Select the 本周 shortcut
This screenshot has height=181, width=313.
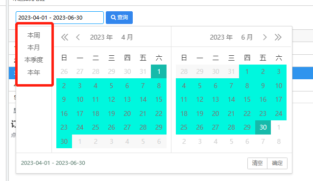[x=34, y=35]
